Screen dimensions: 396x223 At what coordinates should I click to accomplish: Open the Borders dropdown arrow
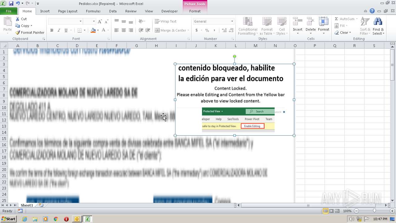84,30
